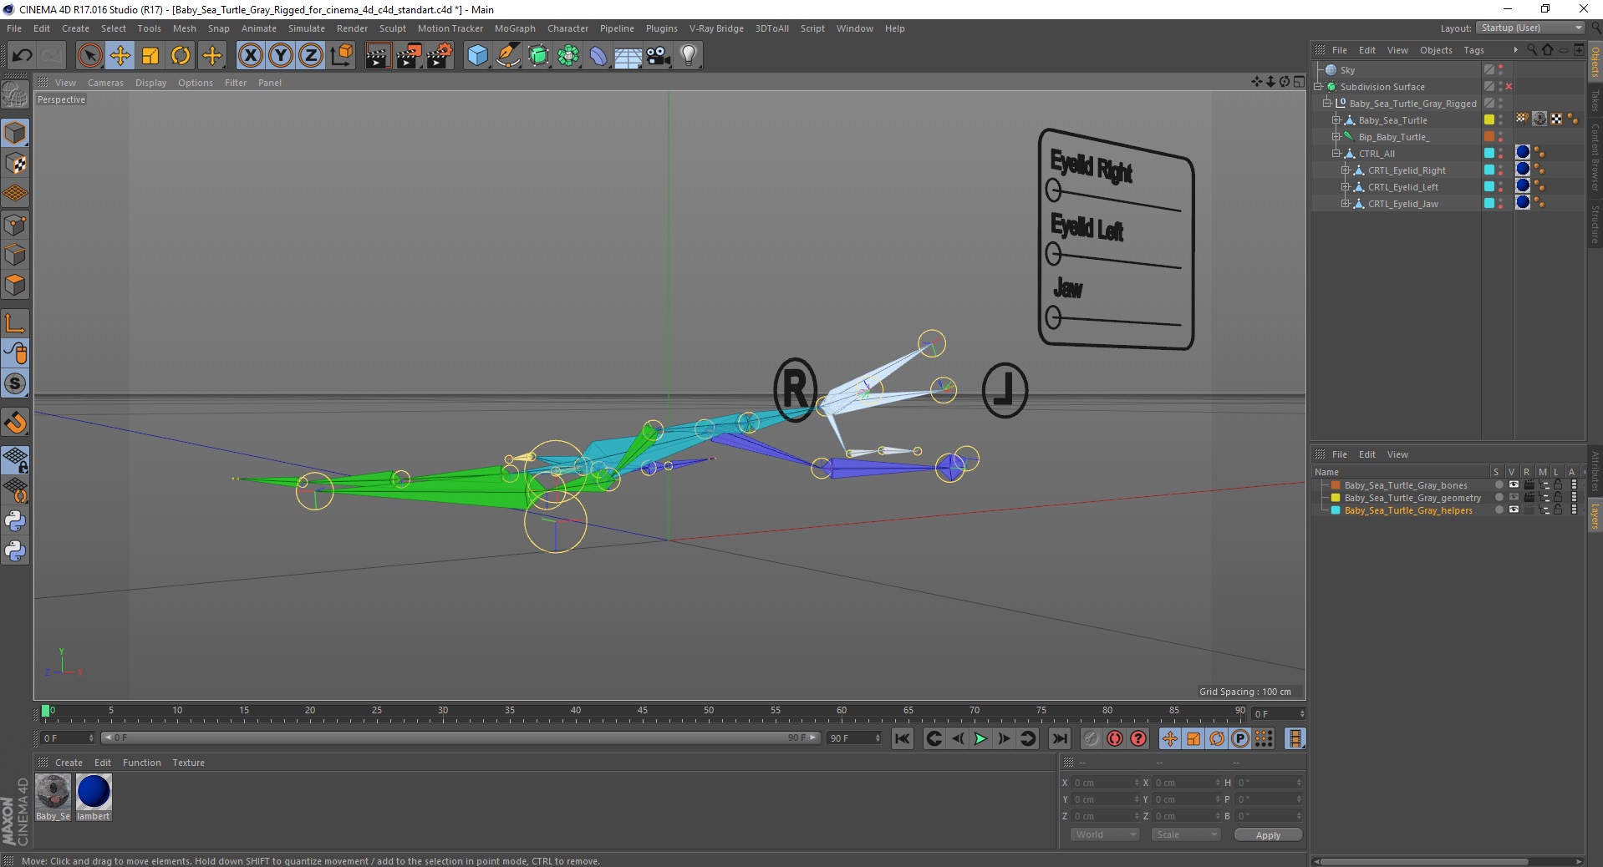The width and height of the screenshot is (1603, 867).
Task: Enable Axis mode
Action: [x=15, y=323]
